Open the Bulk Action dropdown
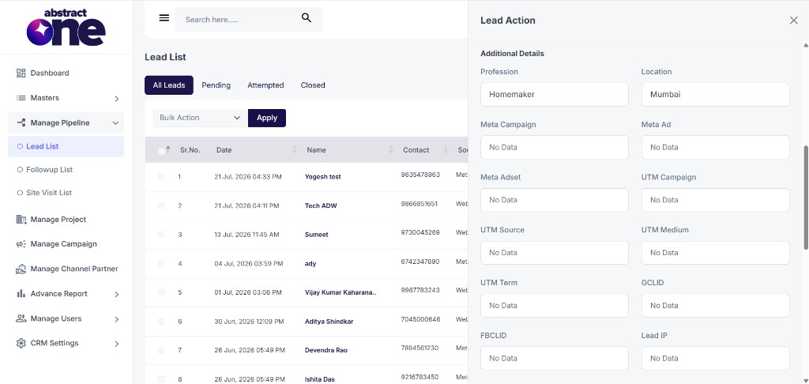 [x=200, y=118]
